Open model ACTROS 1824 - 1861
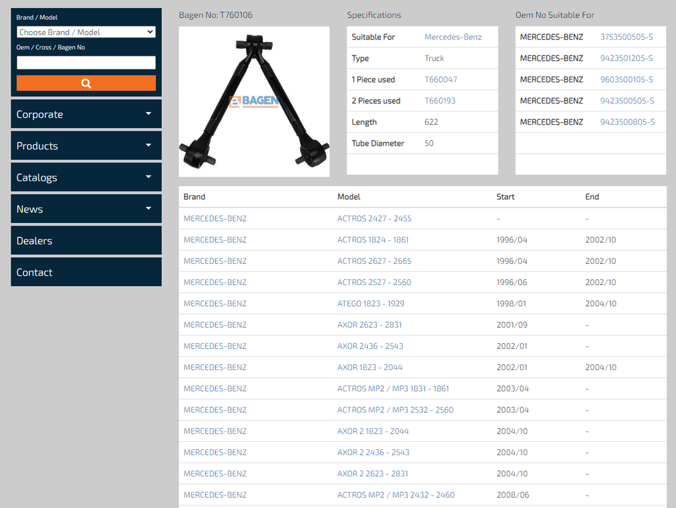The height and width of the screenshot is (508, 676). (373, 239)
